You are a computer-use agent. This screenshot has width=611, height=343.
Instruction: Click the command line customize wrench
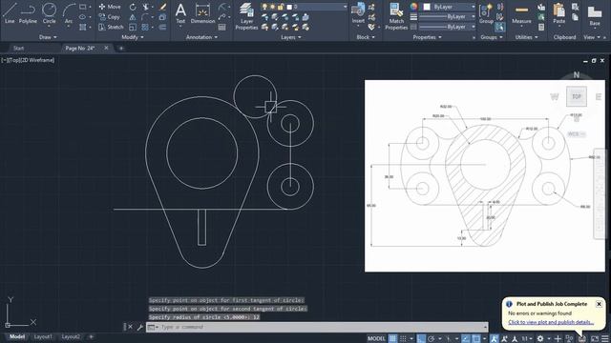point(139,327)
